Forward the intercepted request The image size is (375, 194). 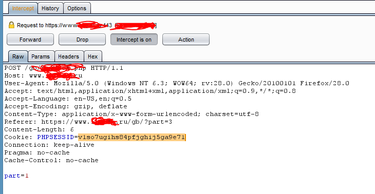[x=30, y=40]
